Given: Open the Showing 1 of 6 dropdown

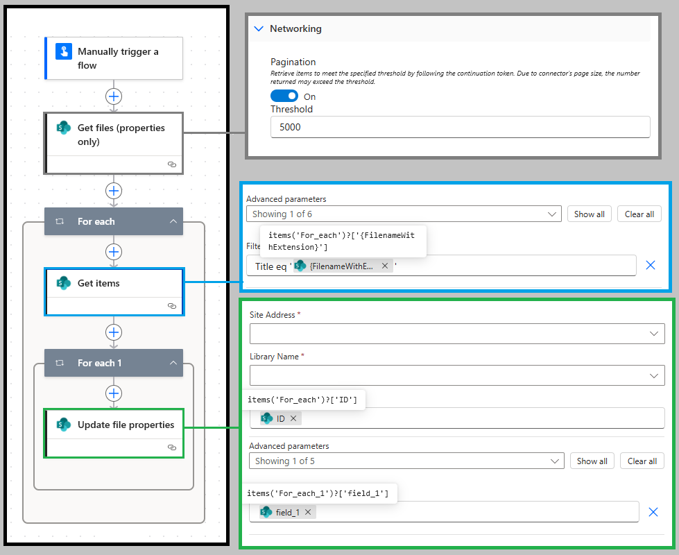Looking at the screenshot, I should (x=404, y=214).
